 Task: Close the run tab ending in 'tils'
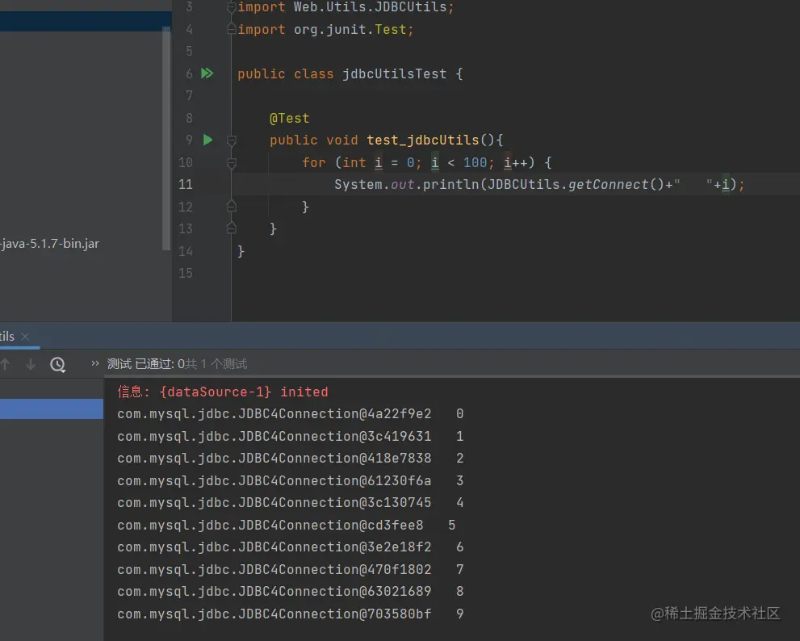(x=25, y=337)
